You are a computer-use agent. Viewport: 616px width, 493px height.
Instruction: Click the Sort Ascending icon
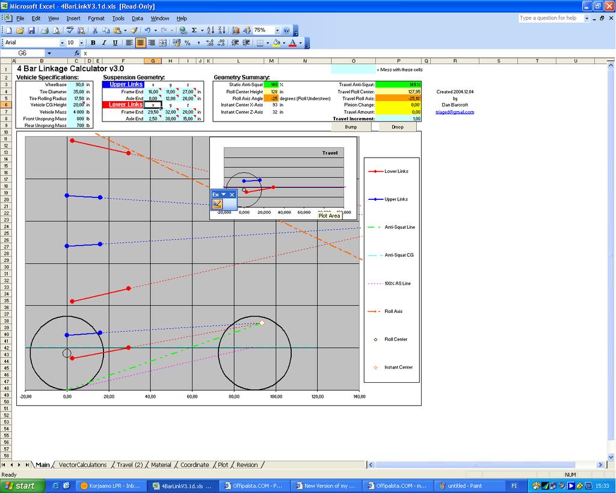pyautogui.click(x=211, y=30)
